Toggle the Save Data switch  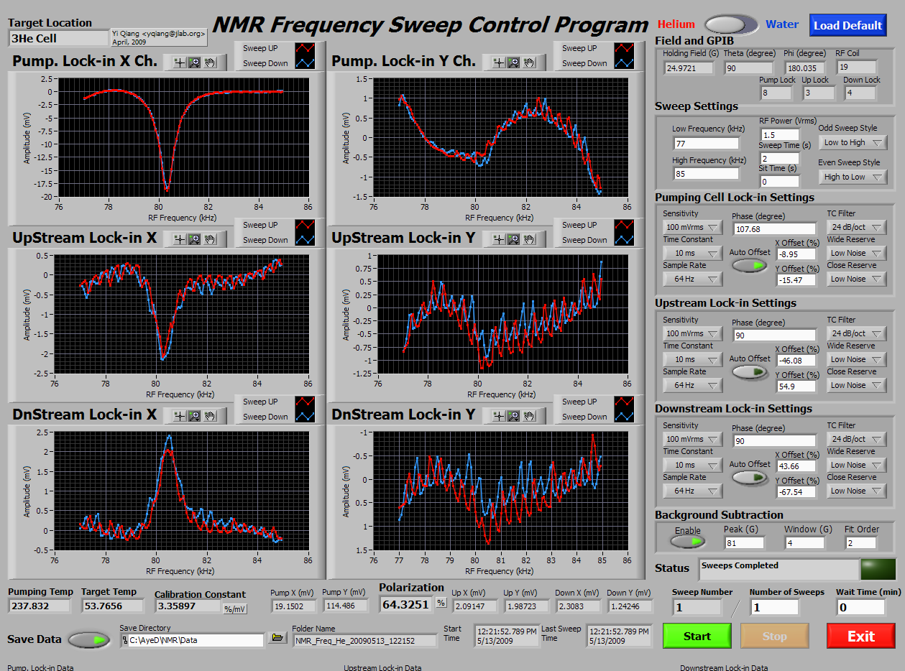click(x=90, y=639)
